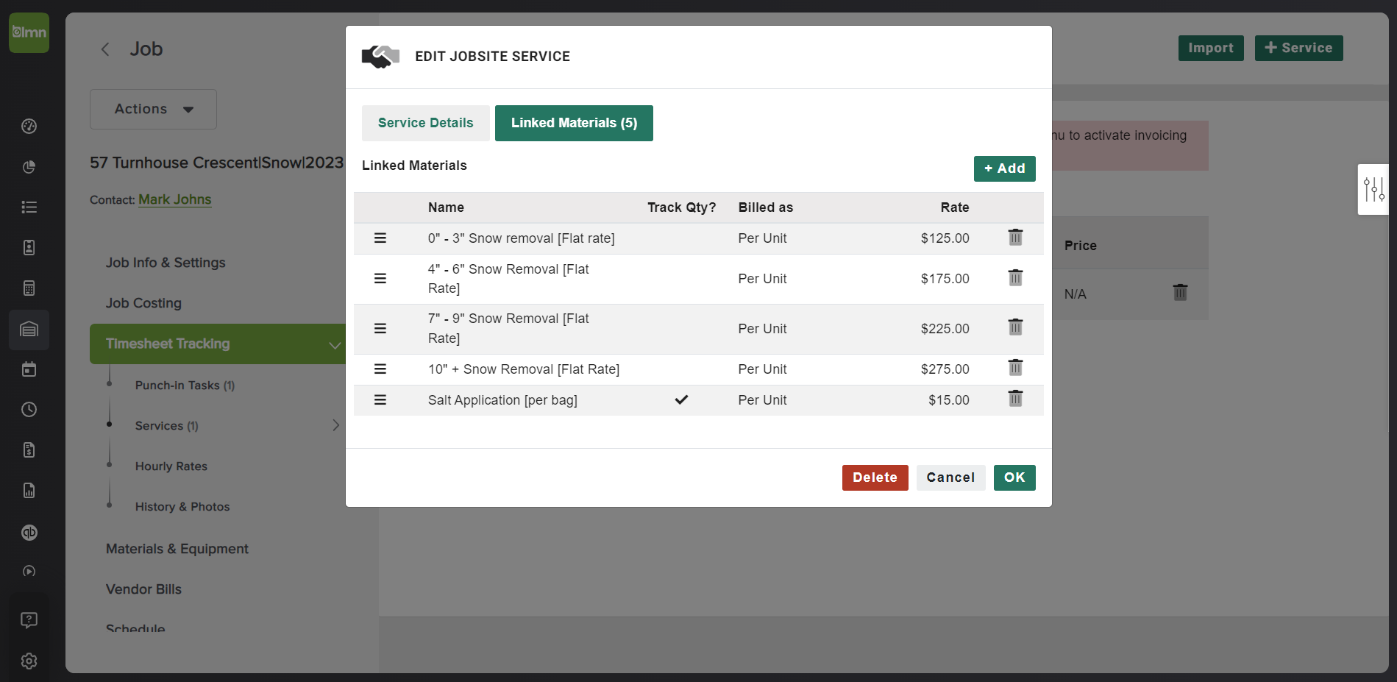This screenshot has width=1397, height=682.
Task: Open the QuickBooks icon in sidebar
Action: (29, 533)
